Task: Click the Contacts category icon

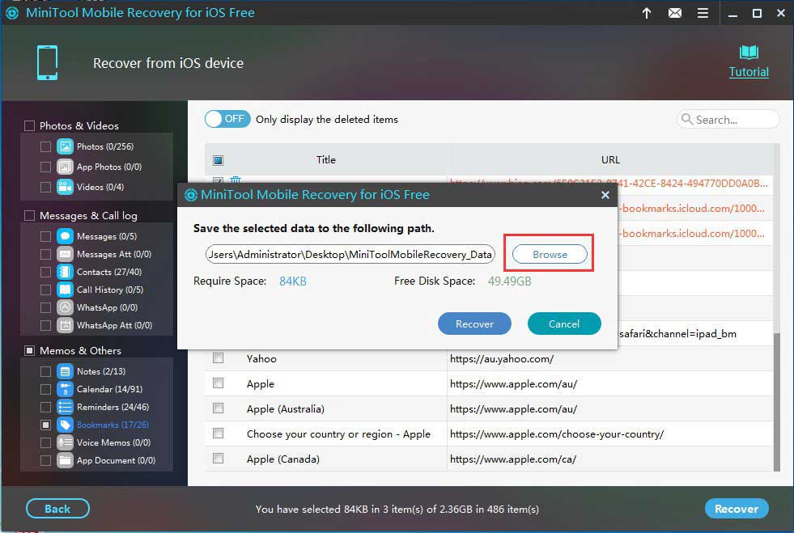Action: [65, 272]
